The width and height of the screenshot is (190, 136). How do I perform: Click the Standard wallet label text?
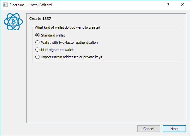(53, 35)
